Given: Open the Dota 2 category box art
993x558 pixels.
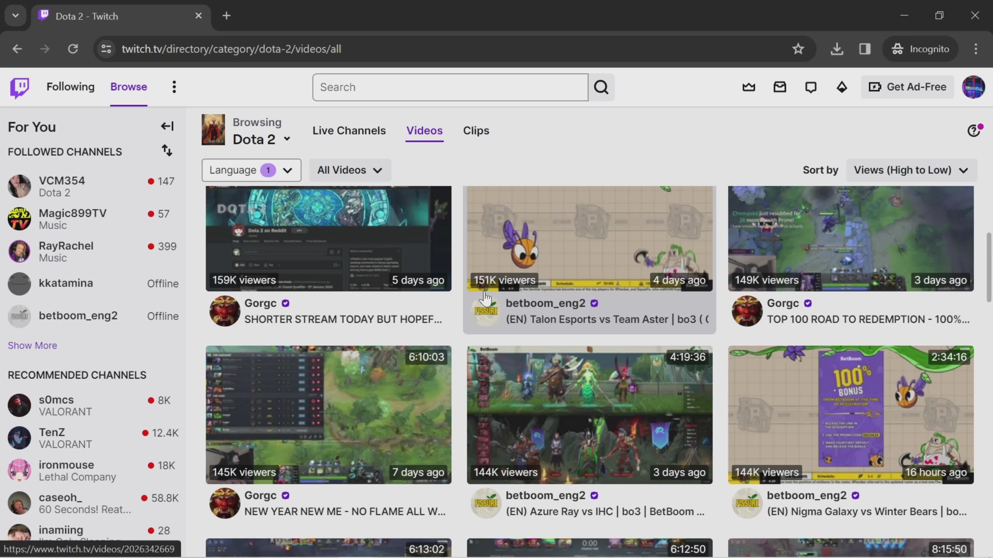Looking at the screenshot, I should (213, 130).
